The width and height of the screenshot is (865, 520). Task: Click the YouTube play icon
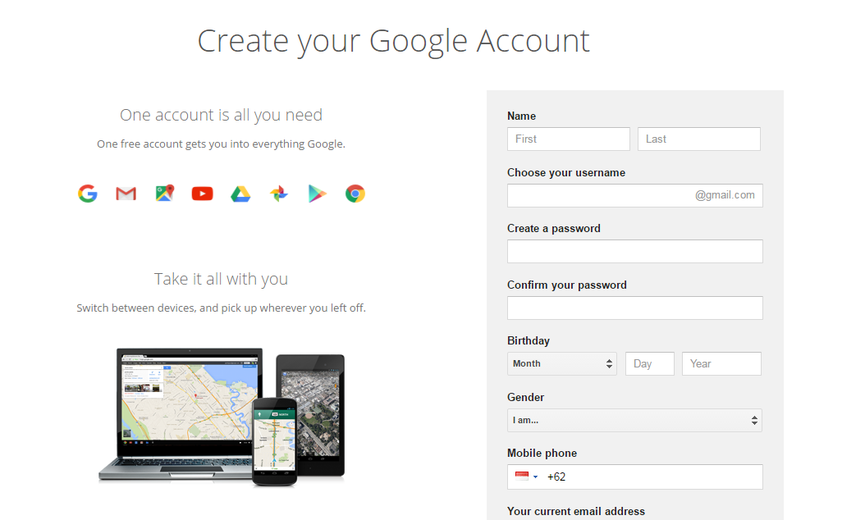click(x=203, y=194)
